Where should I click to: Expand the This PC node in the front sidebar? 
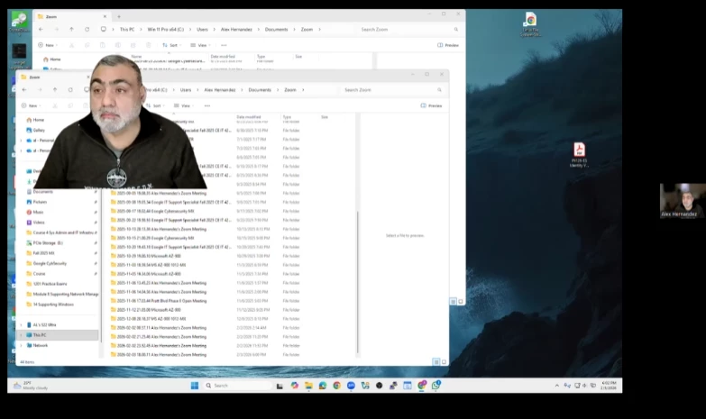click(21, 335)
